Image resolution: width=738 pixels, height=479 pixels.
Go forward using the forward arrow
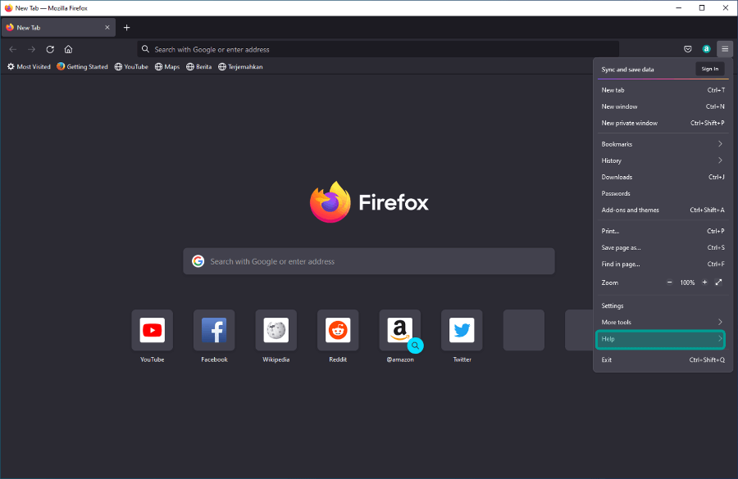(31, 49)
